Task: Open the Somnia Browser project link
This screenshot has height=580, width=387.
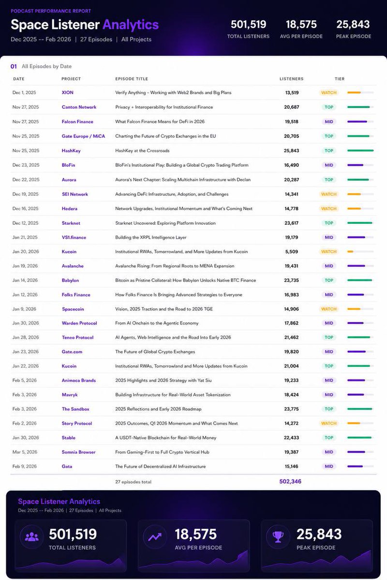Action: [78, 452]
